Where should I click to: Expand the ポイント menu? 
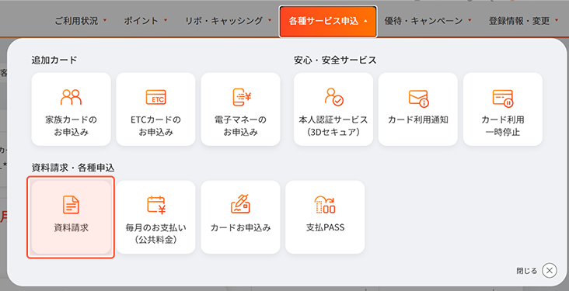[145, 21]
